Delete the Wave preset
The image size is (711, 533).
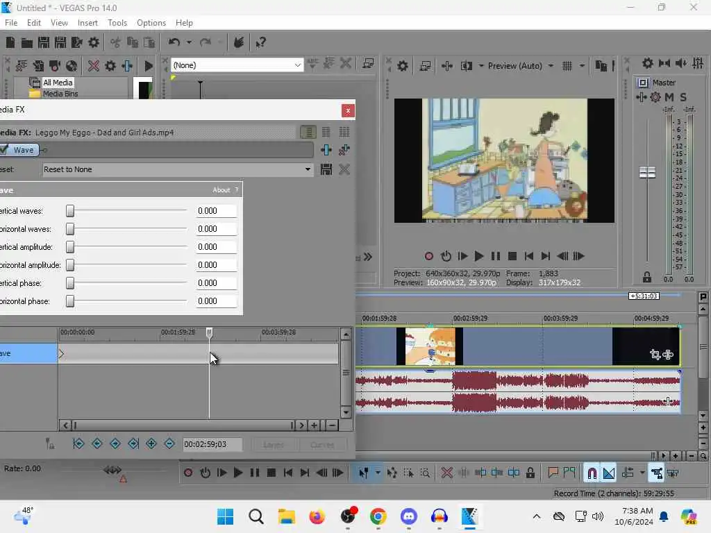[344, 169]
